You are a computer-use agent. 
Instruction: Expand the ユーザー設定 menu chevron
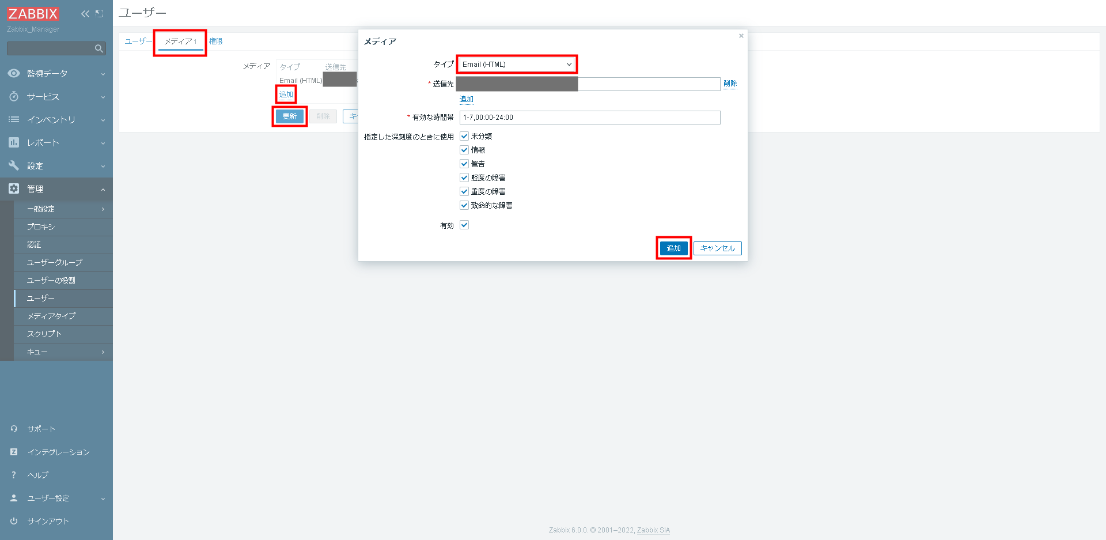click(103, 499)
